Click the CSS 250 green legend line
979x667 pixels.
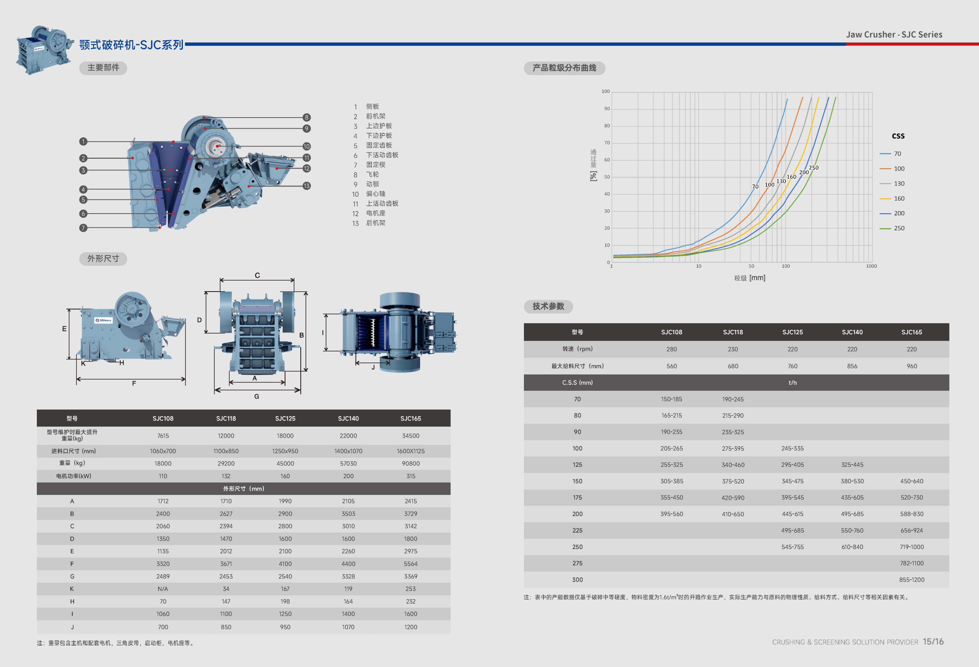pyautogui.click(x=885, y=228)
